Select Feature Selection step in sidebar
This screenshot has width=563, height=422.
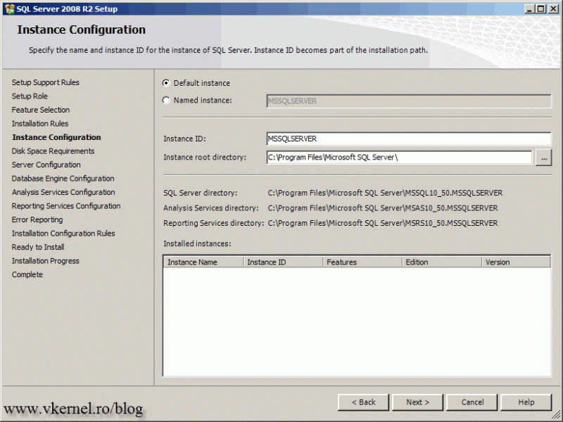click(41, 110)
